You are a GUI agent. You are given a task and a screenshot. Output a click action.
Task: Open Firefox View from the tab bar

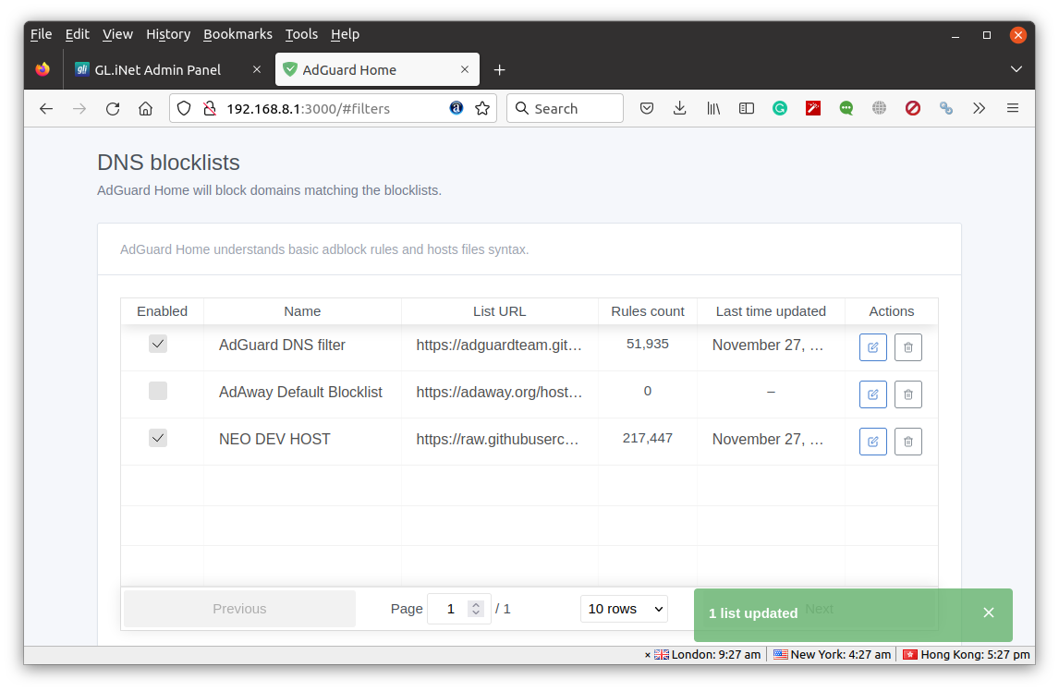[43, 69]
